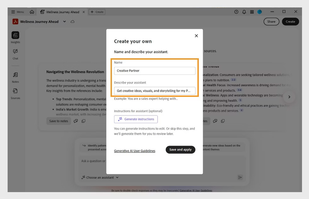Open Sources in the sidebar

coord(15,94)
